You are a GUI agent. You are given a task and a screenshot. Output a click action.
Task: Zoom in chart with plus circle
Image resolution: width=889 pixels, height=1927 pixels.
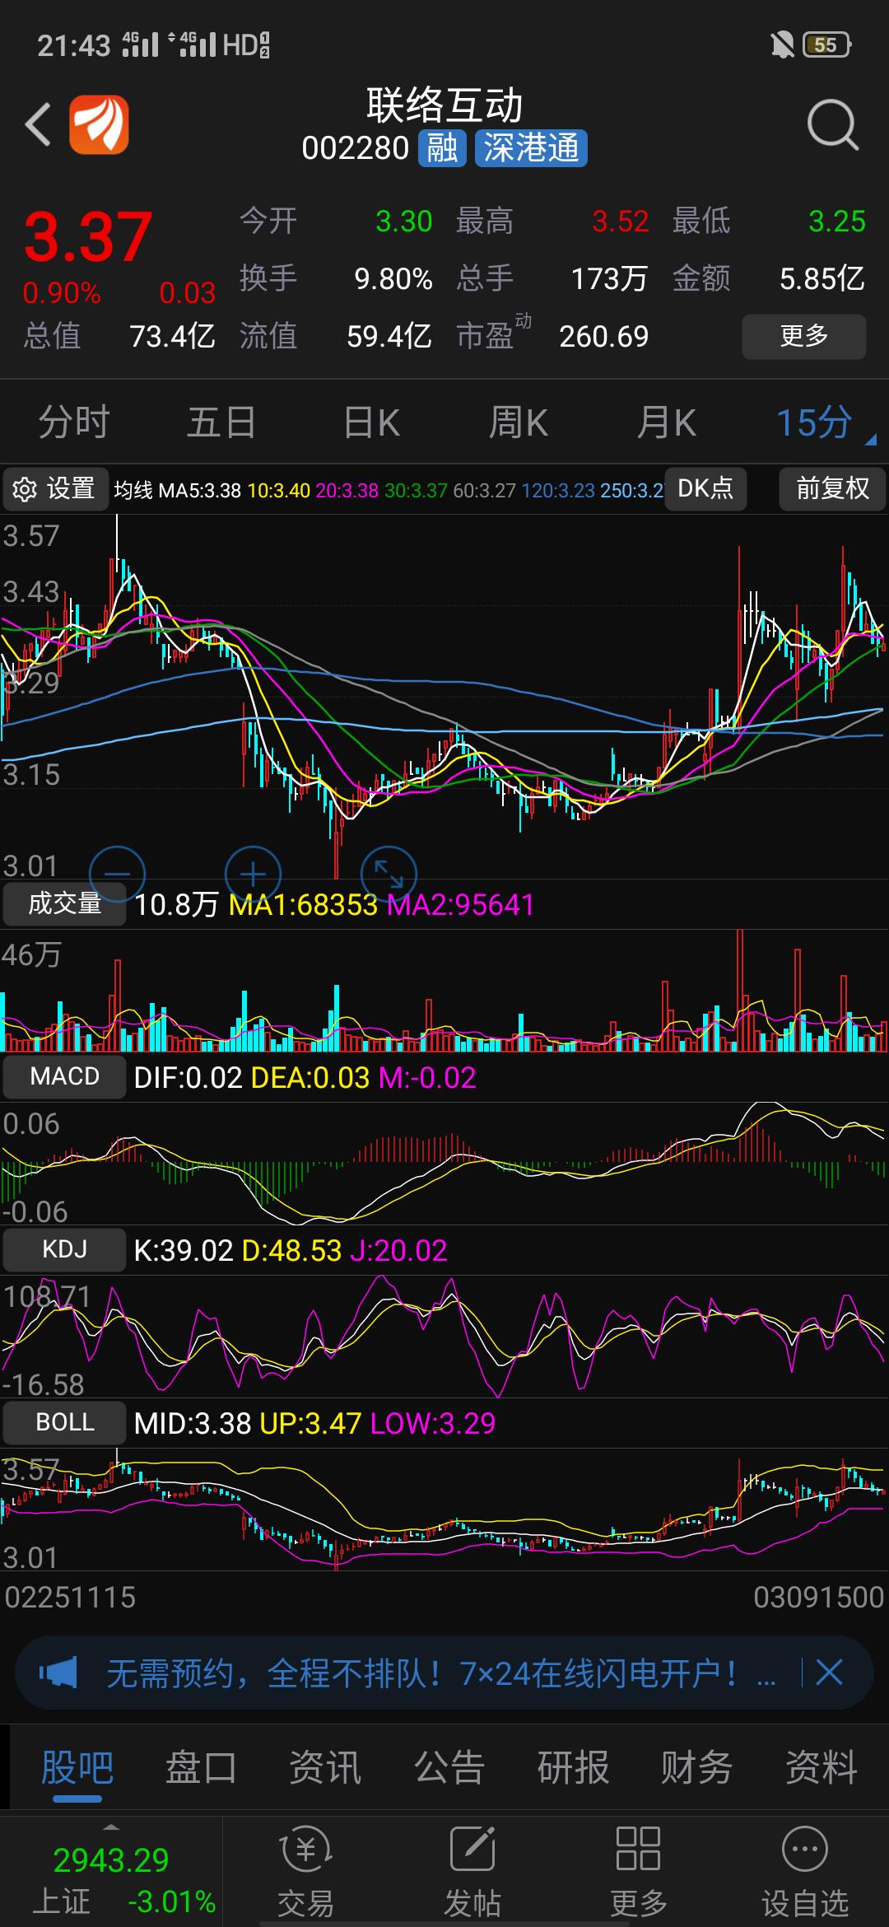[x=253, y=873]
